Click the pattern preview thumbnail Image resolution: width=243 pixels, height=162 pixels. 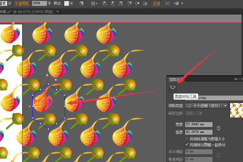[236, 110]
